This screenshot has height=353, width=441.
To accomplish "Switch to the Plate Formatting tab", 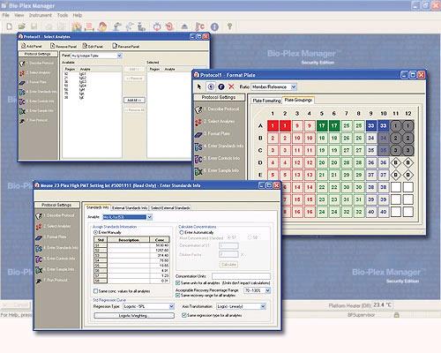I will (x=266, y=101).
